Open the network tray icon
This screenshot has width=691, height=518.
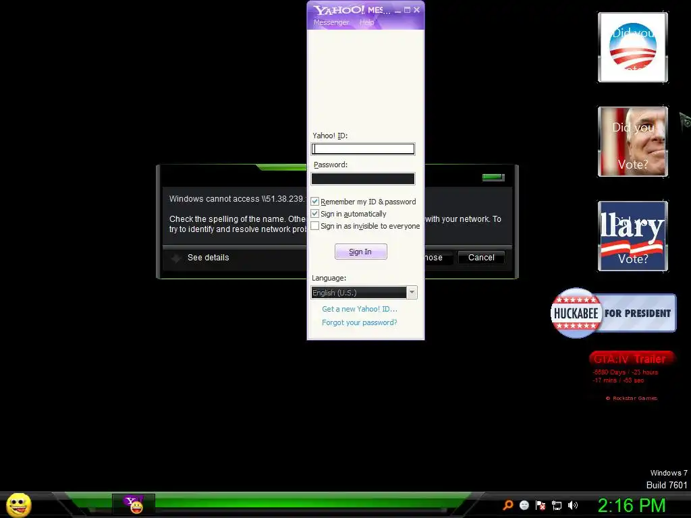pyautogui.click(x=557, y=505)
